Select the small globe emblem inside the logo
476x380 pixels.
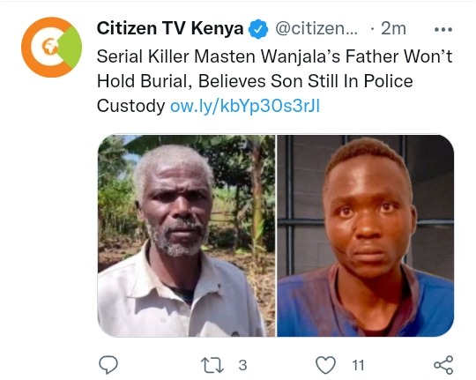(x=49, y=47)
